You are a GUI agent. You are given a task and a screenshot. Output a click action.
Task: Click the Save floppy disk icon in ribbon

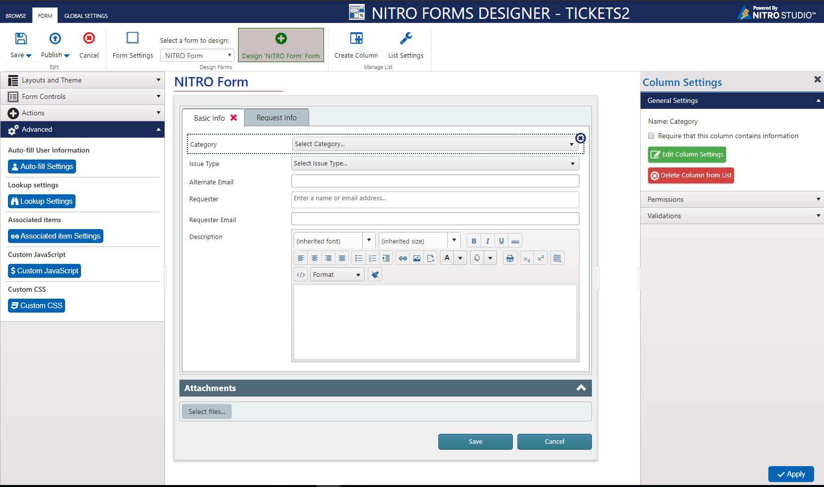21,38
